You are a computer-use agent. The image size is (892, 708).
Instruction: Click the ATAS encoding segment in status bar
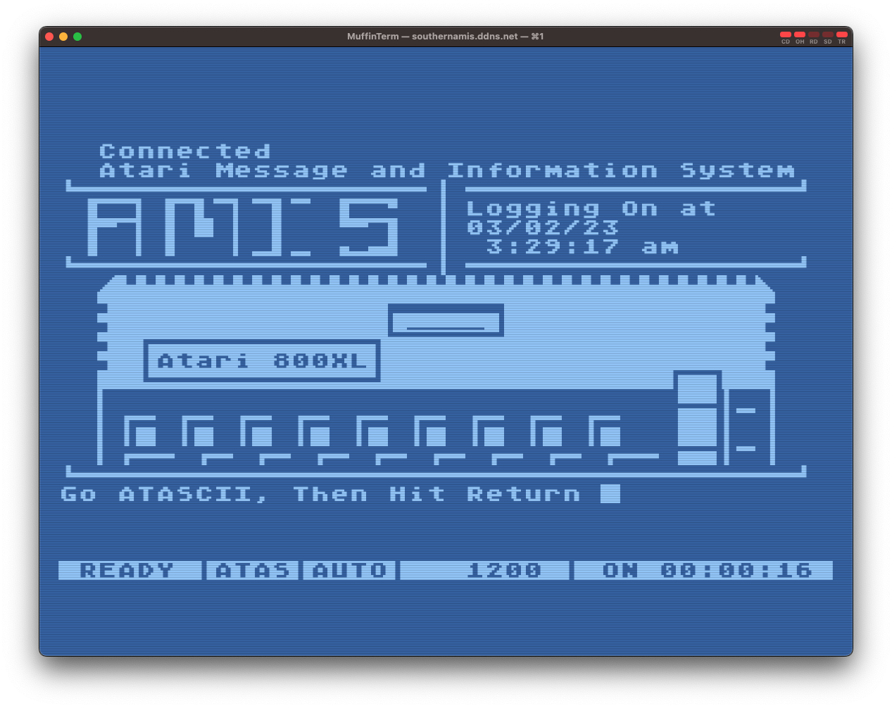coord(253,570)
